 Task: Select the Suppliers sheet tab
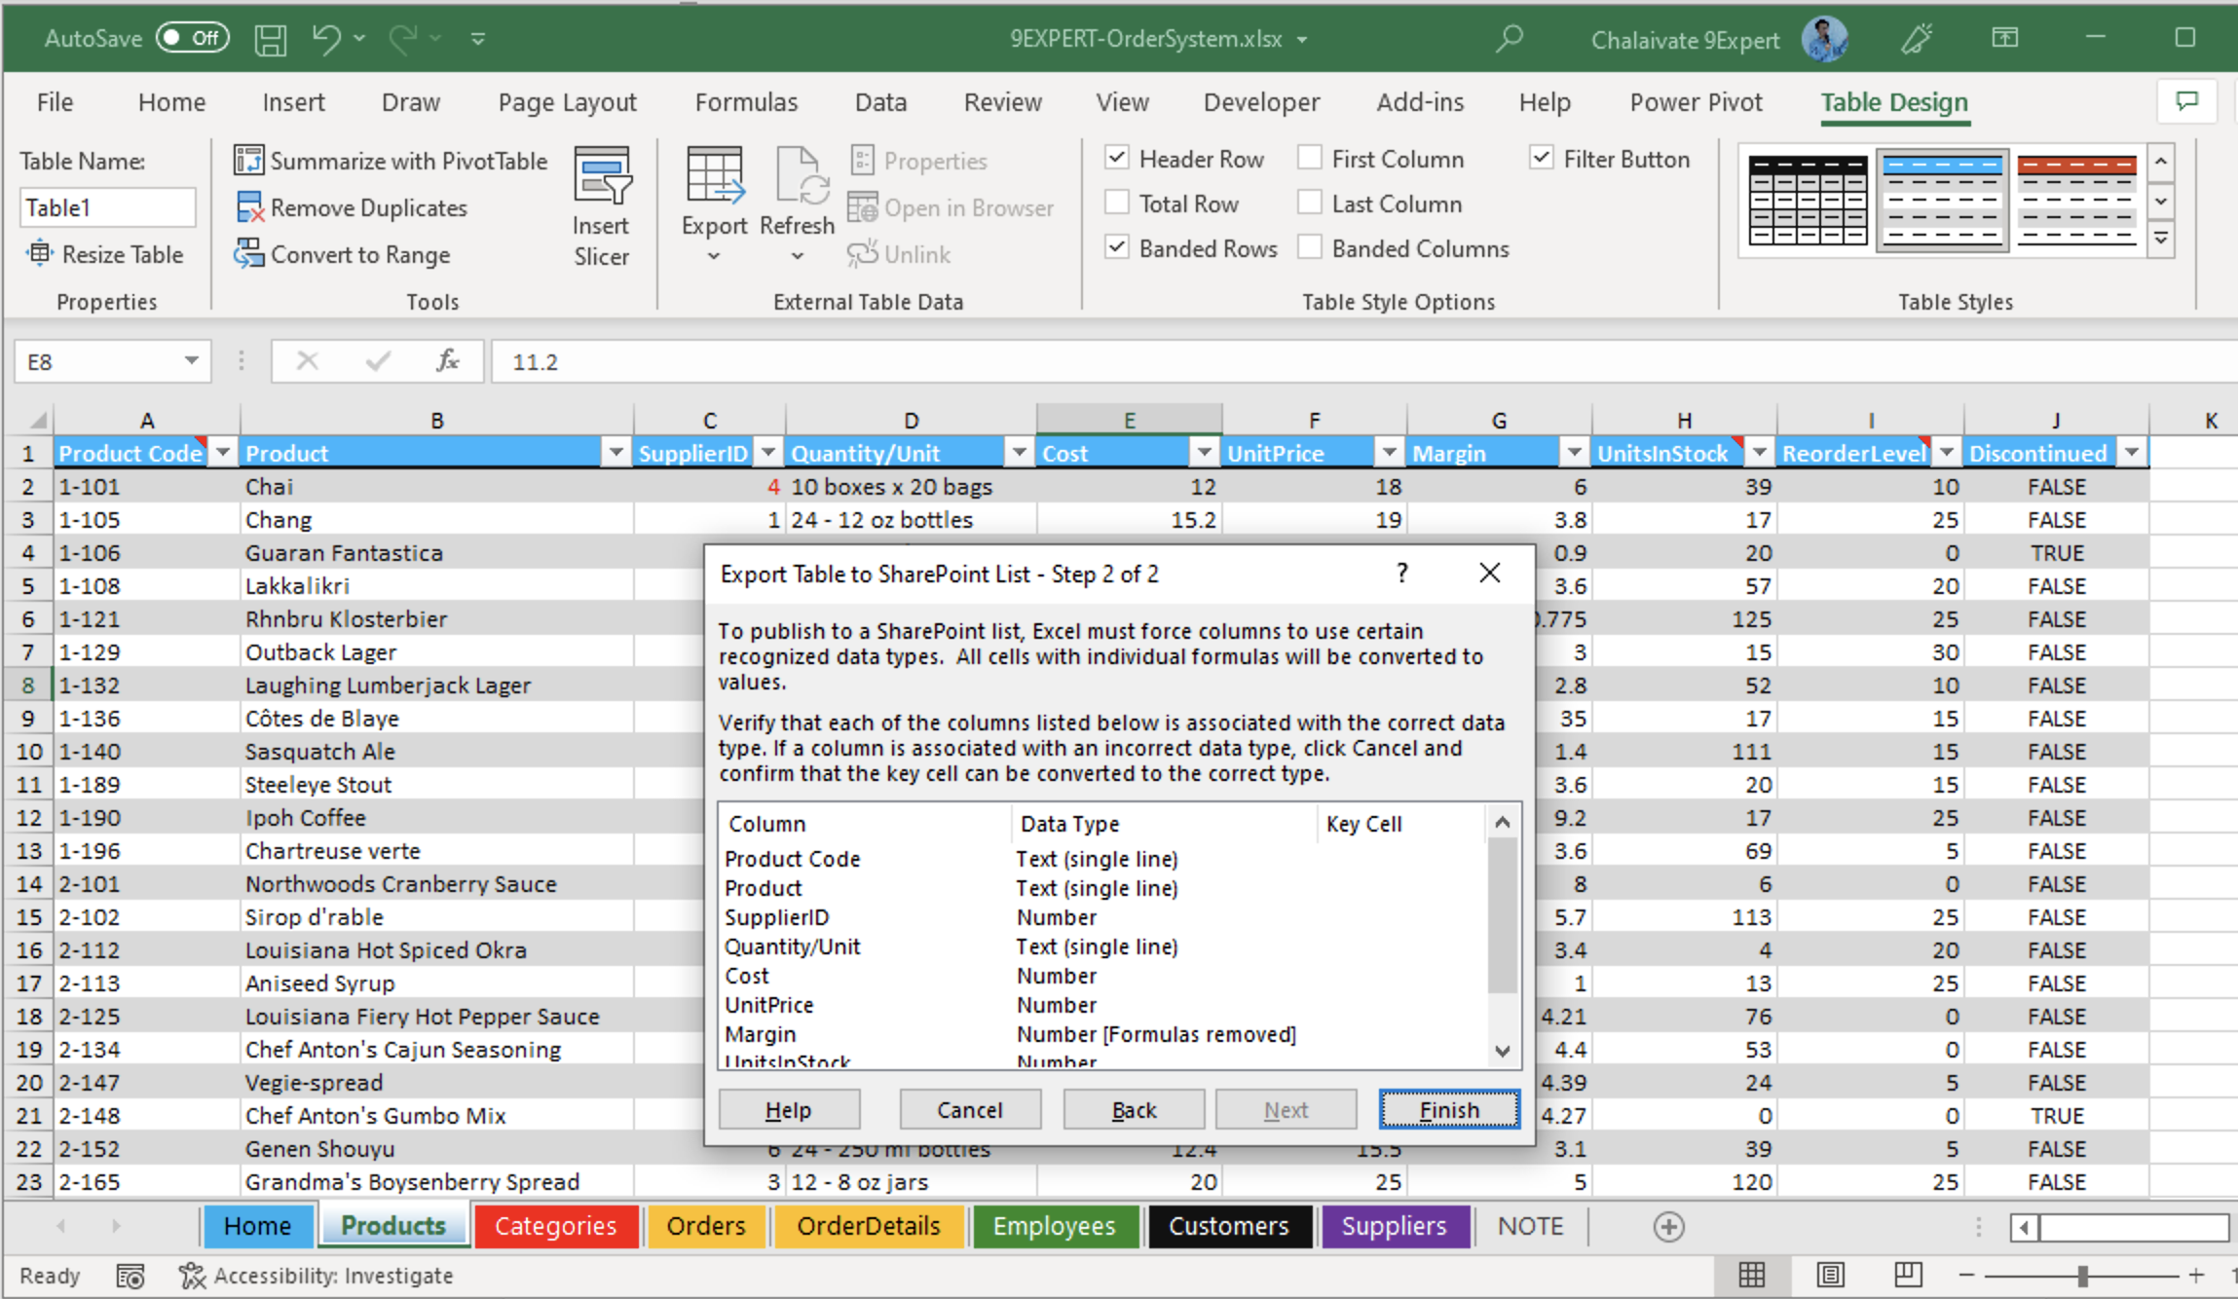click(x=1395, y=1225)
